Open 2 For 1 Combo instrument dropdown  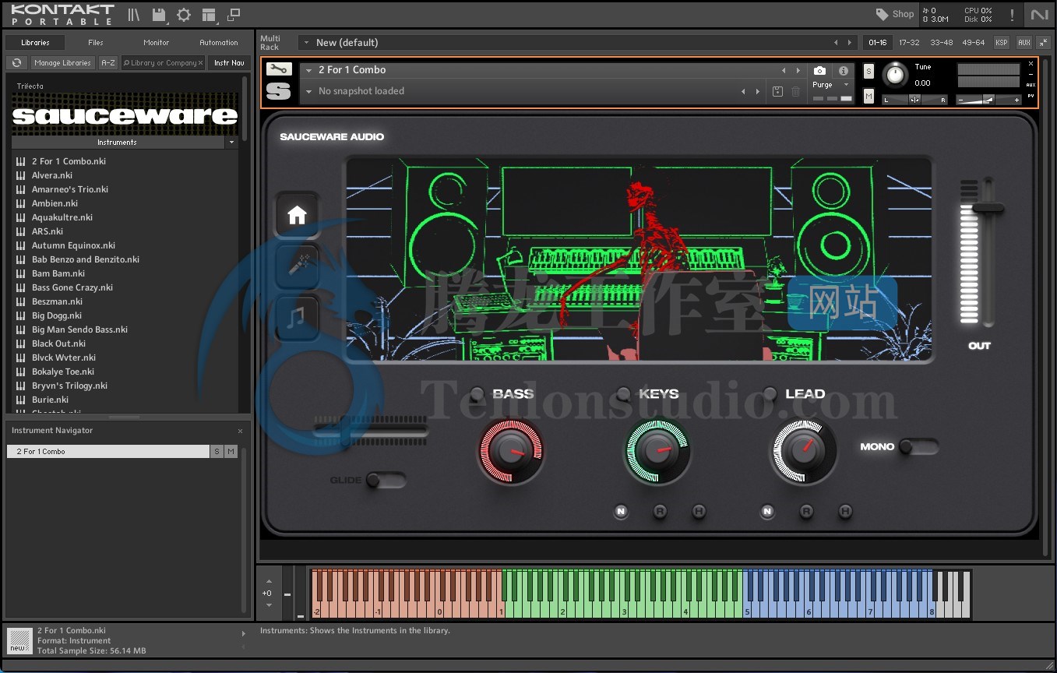point(308,70)
